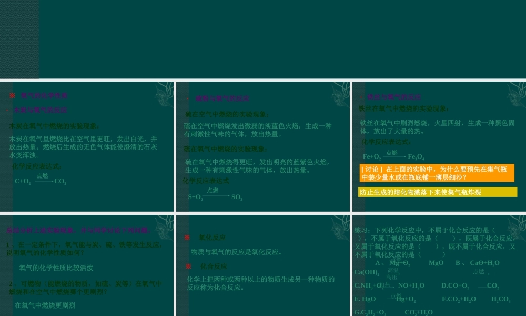Viewport: 526px width, 316px height.
Task: Click the corner flower decoration on the iron wire slide
Action: point(515,95)
